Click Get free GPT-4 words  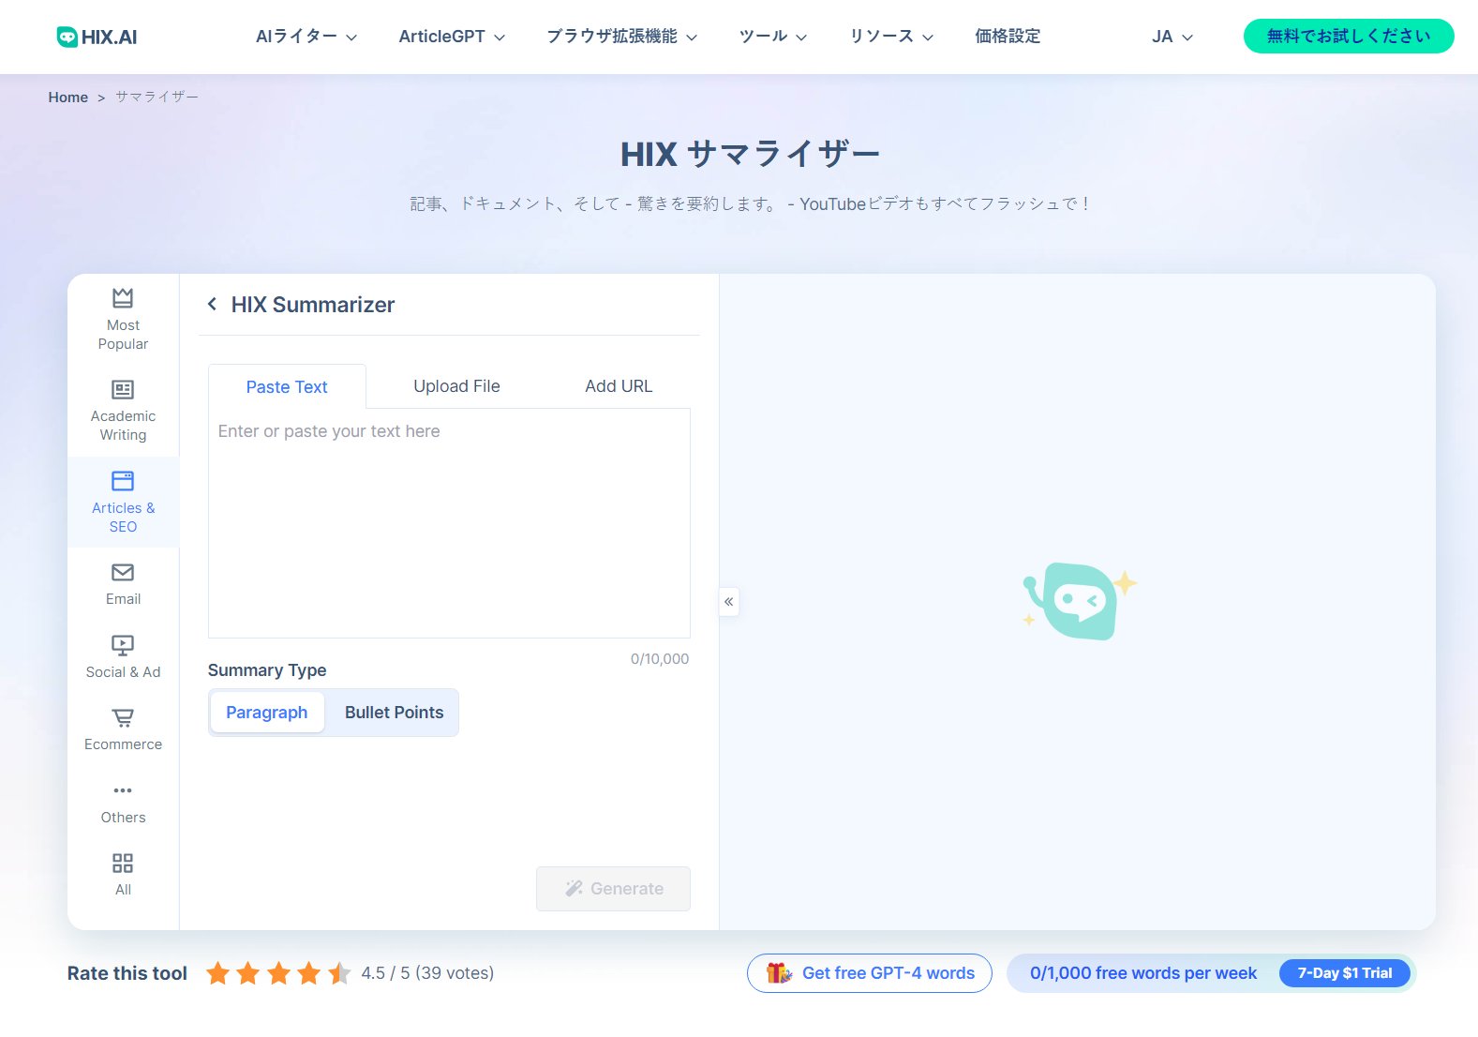click(x=869, y=973)
